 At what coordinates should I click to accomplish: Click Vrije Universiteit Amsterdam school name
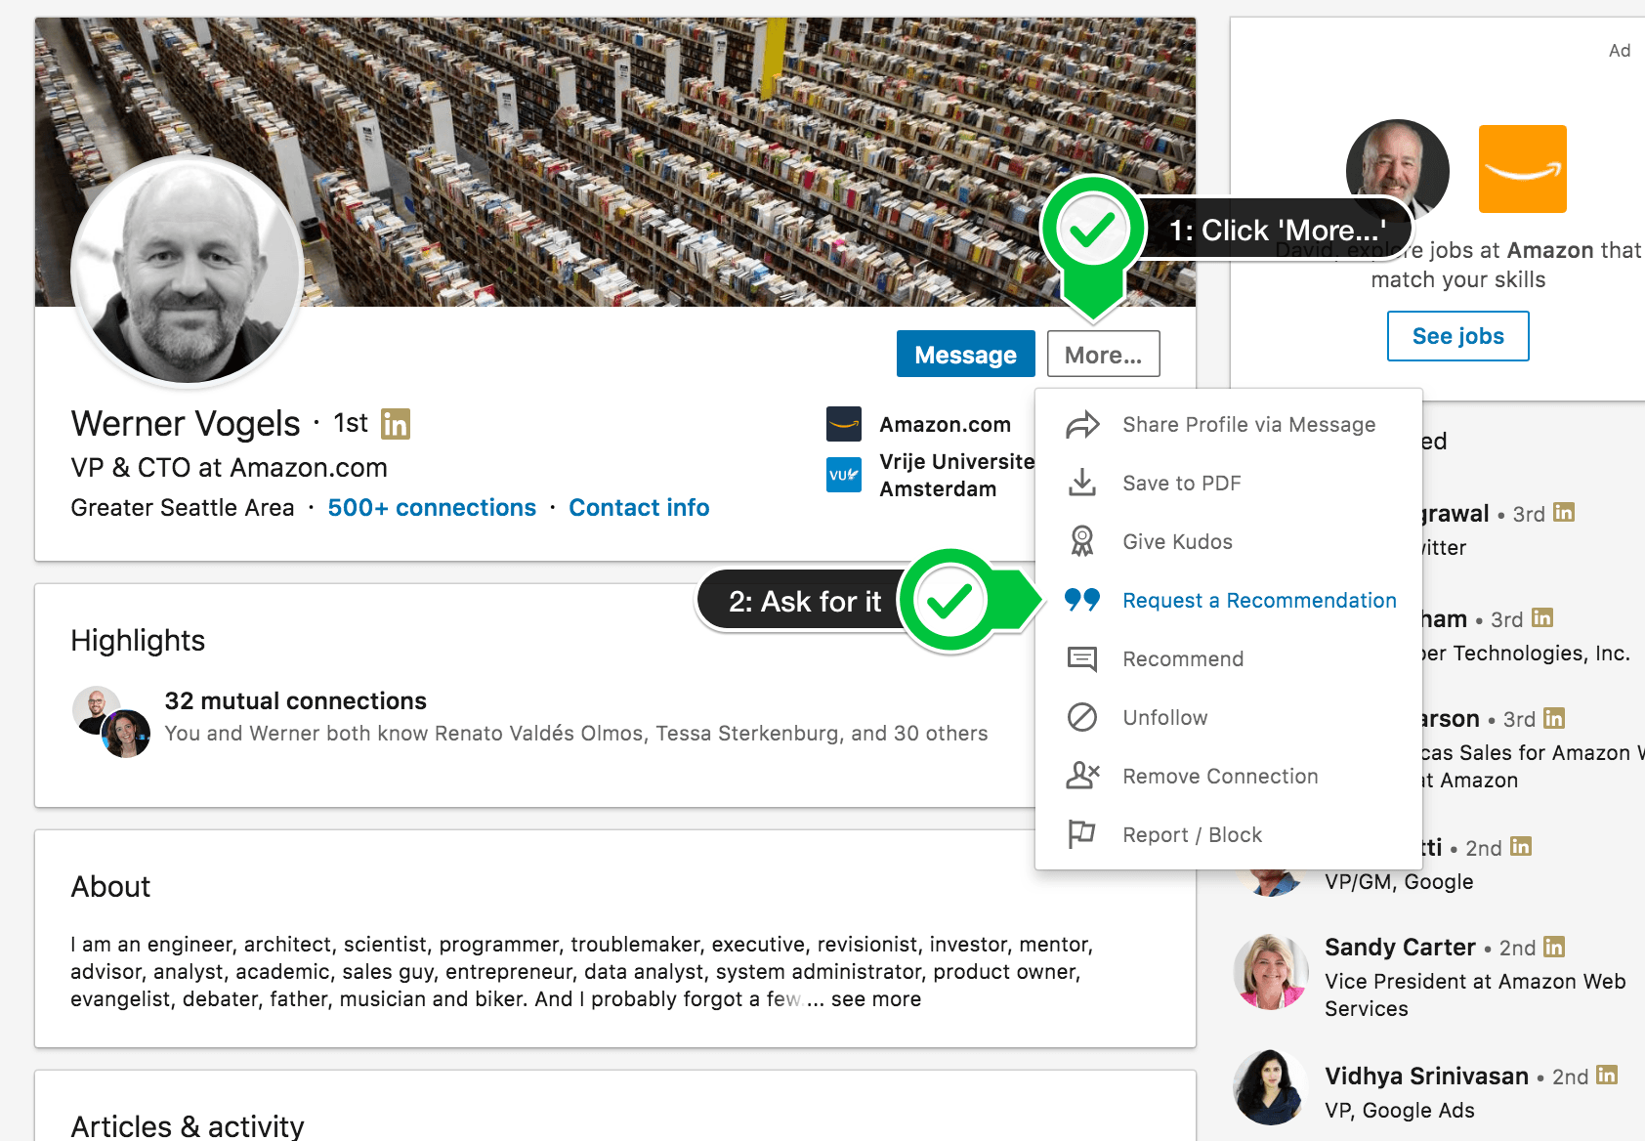pyautogui.click(x=956, y=475)
